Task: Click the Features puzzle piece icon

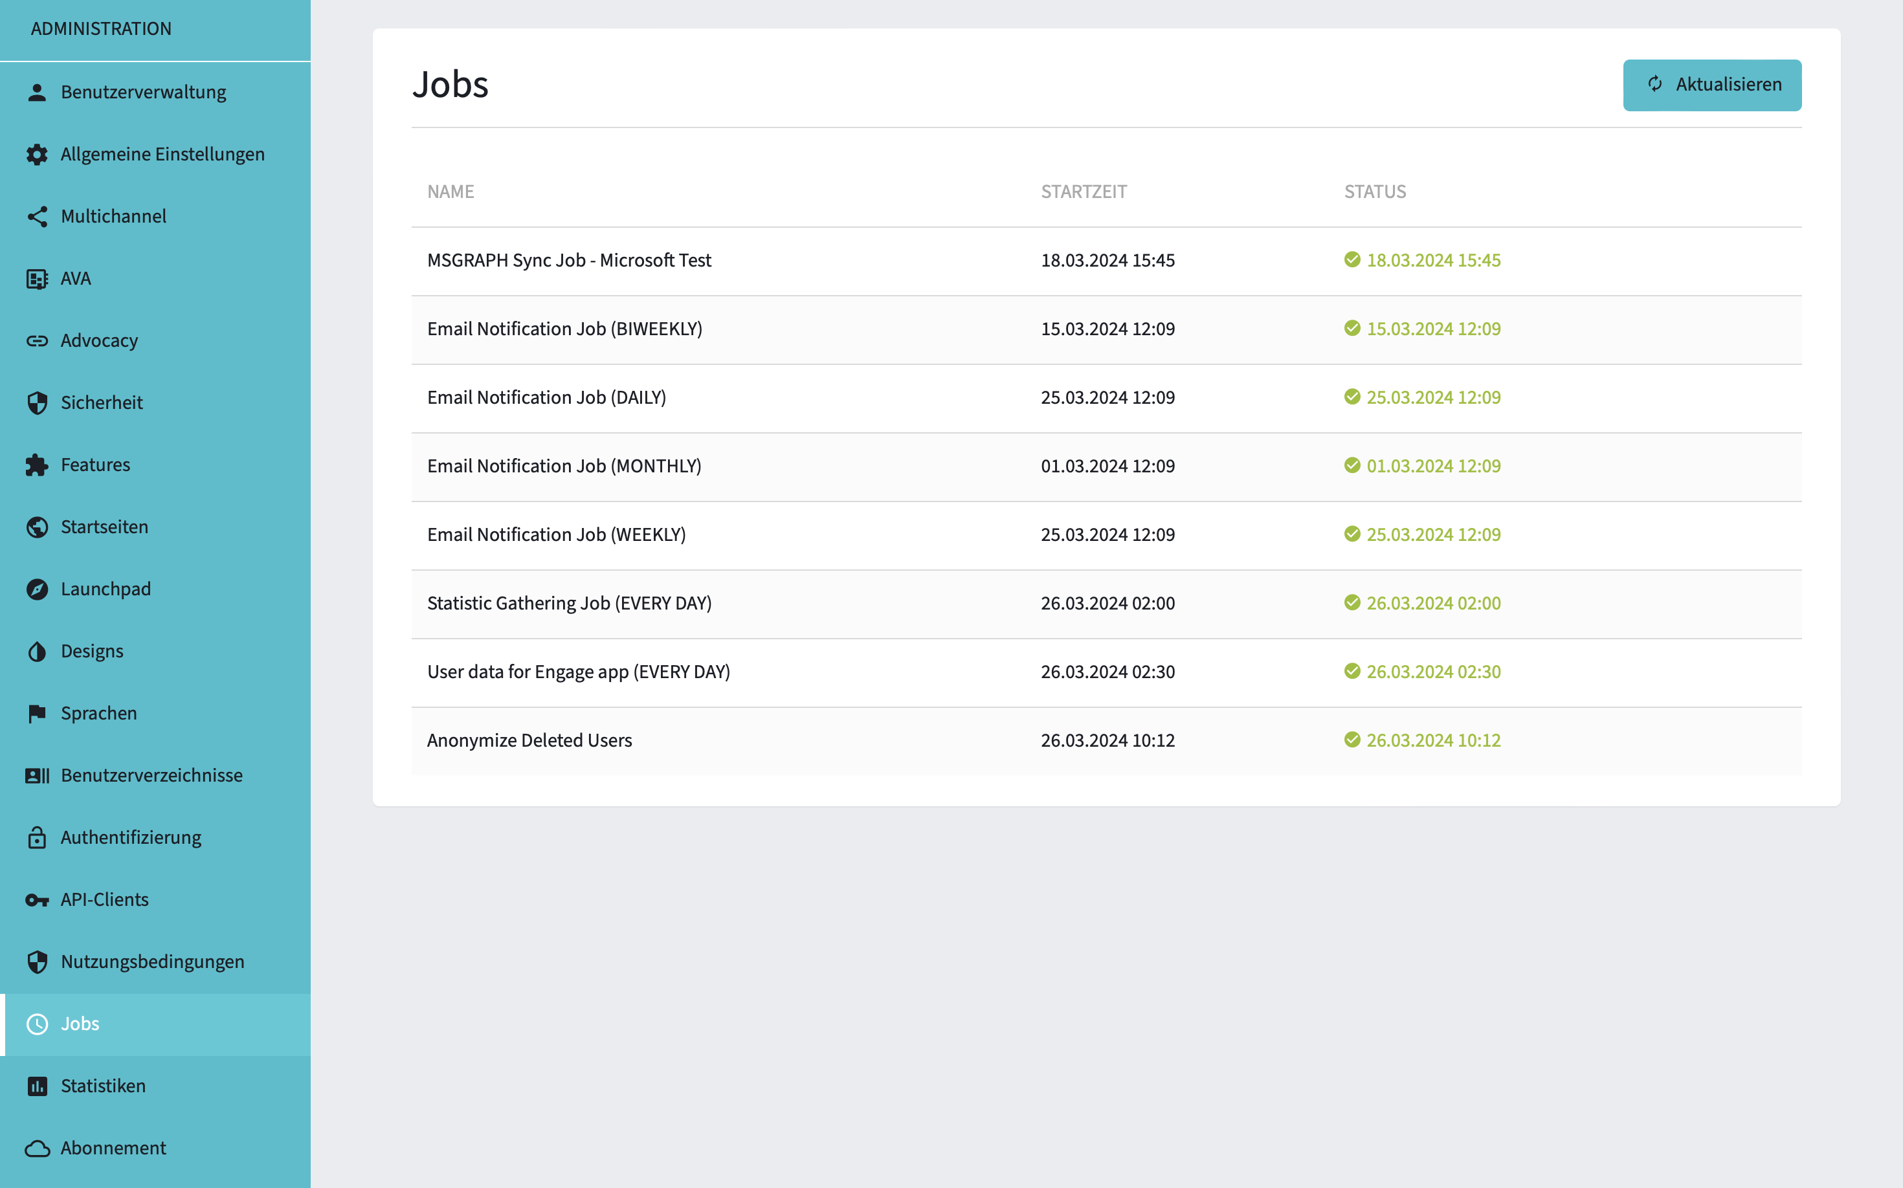Action: tap(37, 465)
